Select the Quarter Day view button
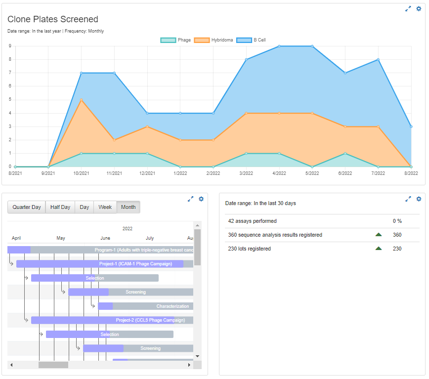Screen dimensions: 429x379 26,207
